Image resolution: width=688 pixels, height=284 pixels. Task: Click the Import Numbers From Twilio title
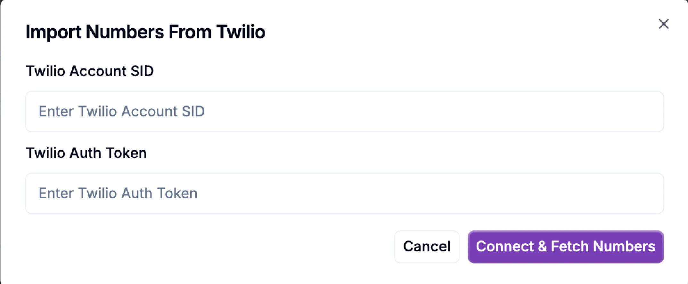146,32
